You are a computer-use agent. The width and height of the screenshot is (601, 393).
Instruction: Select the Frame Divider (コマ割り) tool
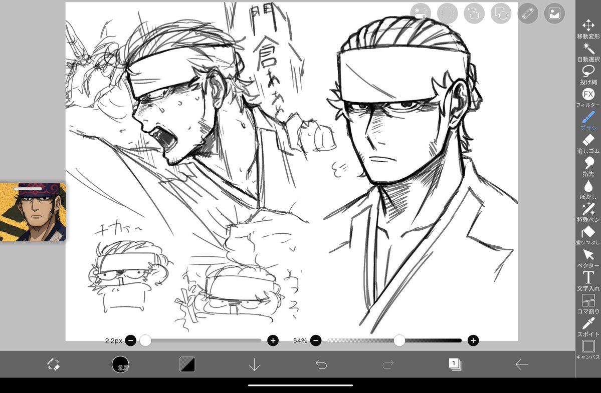point(588,304)
